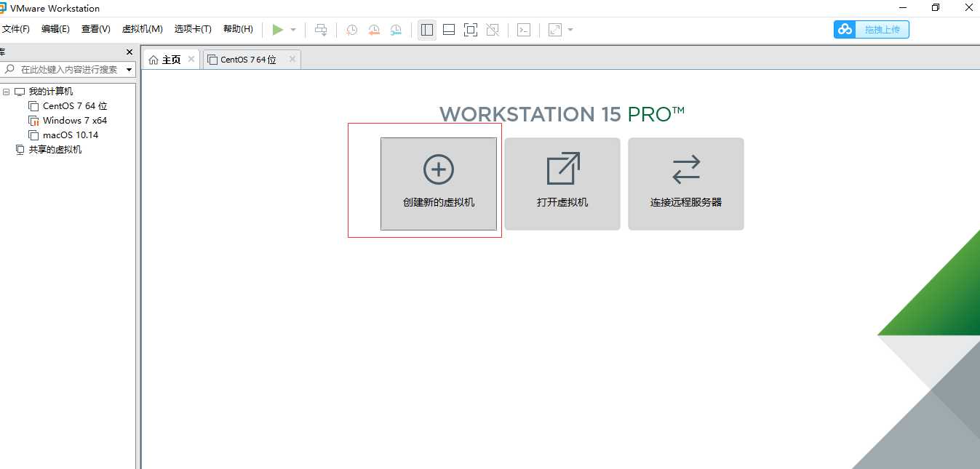Image resolution: width=980 pixels, height=469 pixels.
Task: Close the library panel with X
Action: pyautogui.click(x=130, y=52)
